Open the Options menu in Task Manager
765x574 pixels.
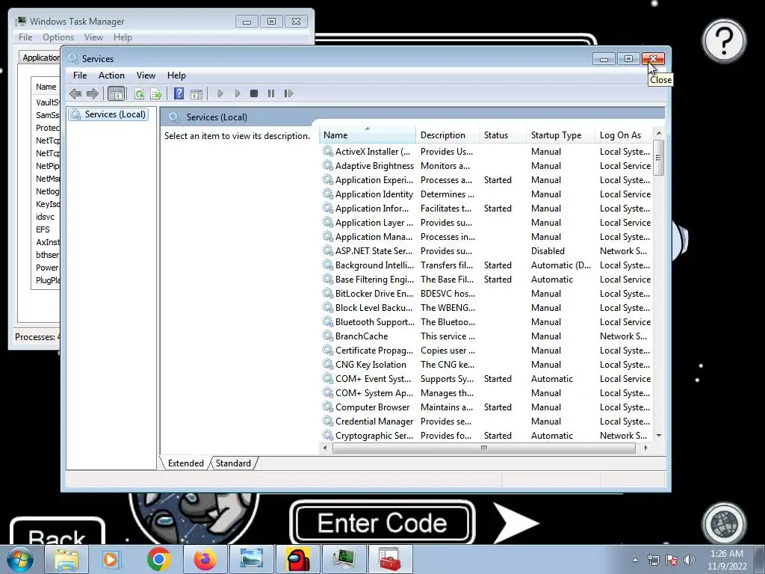point(58,37)
